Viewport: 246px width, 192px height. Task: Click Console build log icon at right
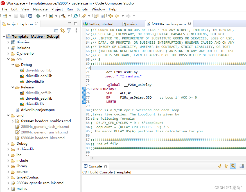click(x=242, y=166)
